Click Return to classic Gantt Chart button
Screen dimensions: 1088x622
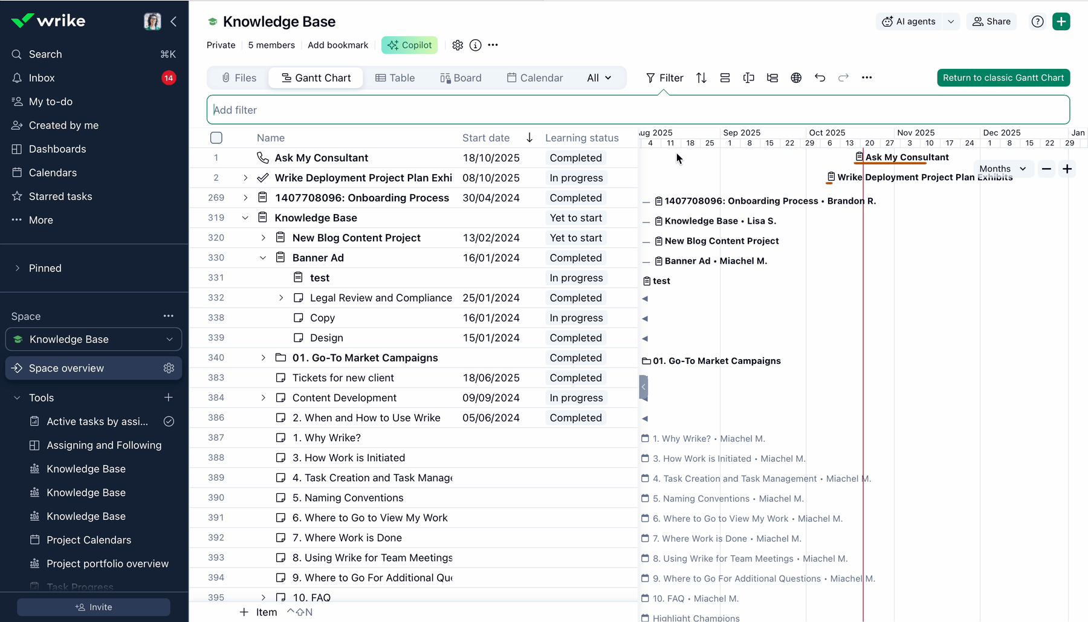[x=1003, y=78]
